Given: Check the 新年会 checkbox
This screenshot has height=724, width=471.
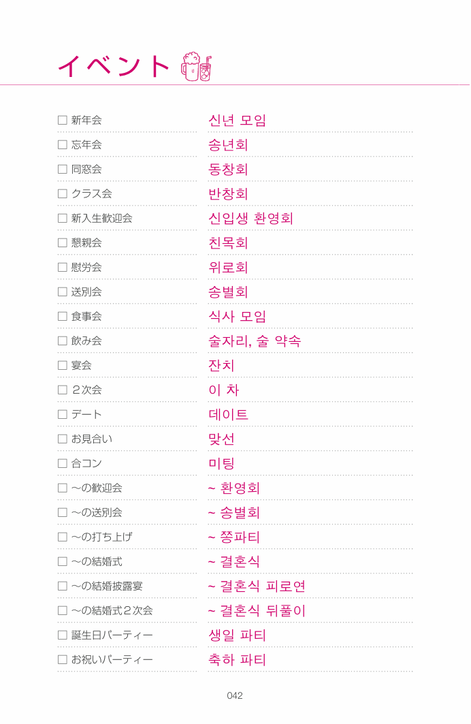Looking at the screenshot, I should click(62, 120).
